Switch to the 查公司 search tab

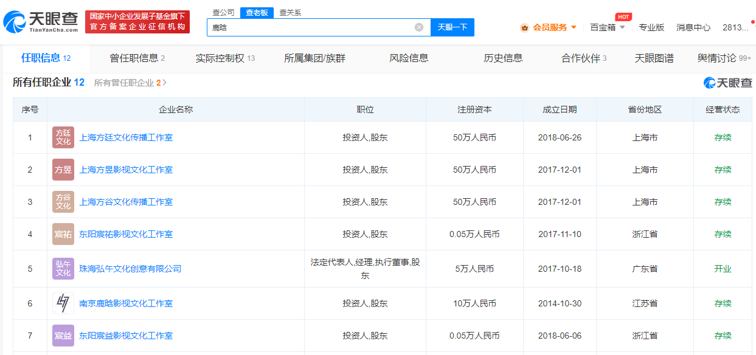(x=223, y=12)
